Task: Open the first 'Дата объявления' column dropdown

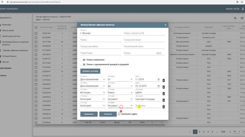Action: (93, 80)
